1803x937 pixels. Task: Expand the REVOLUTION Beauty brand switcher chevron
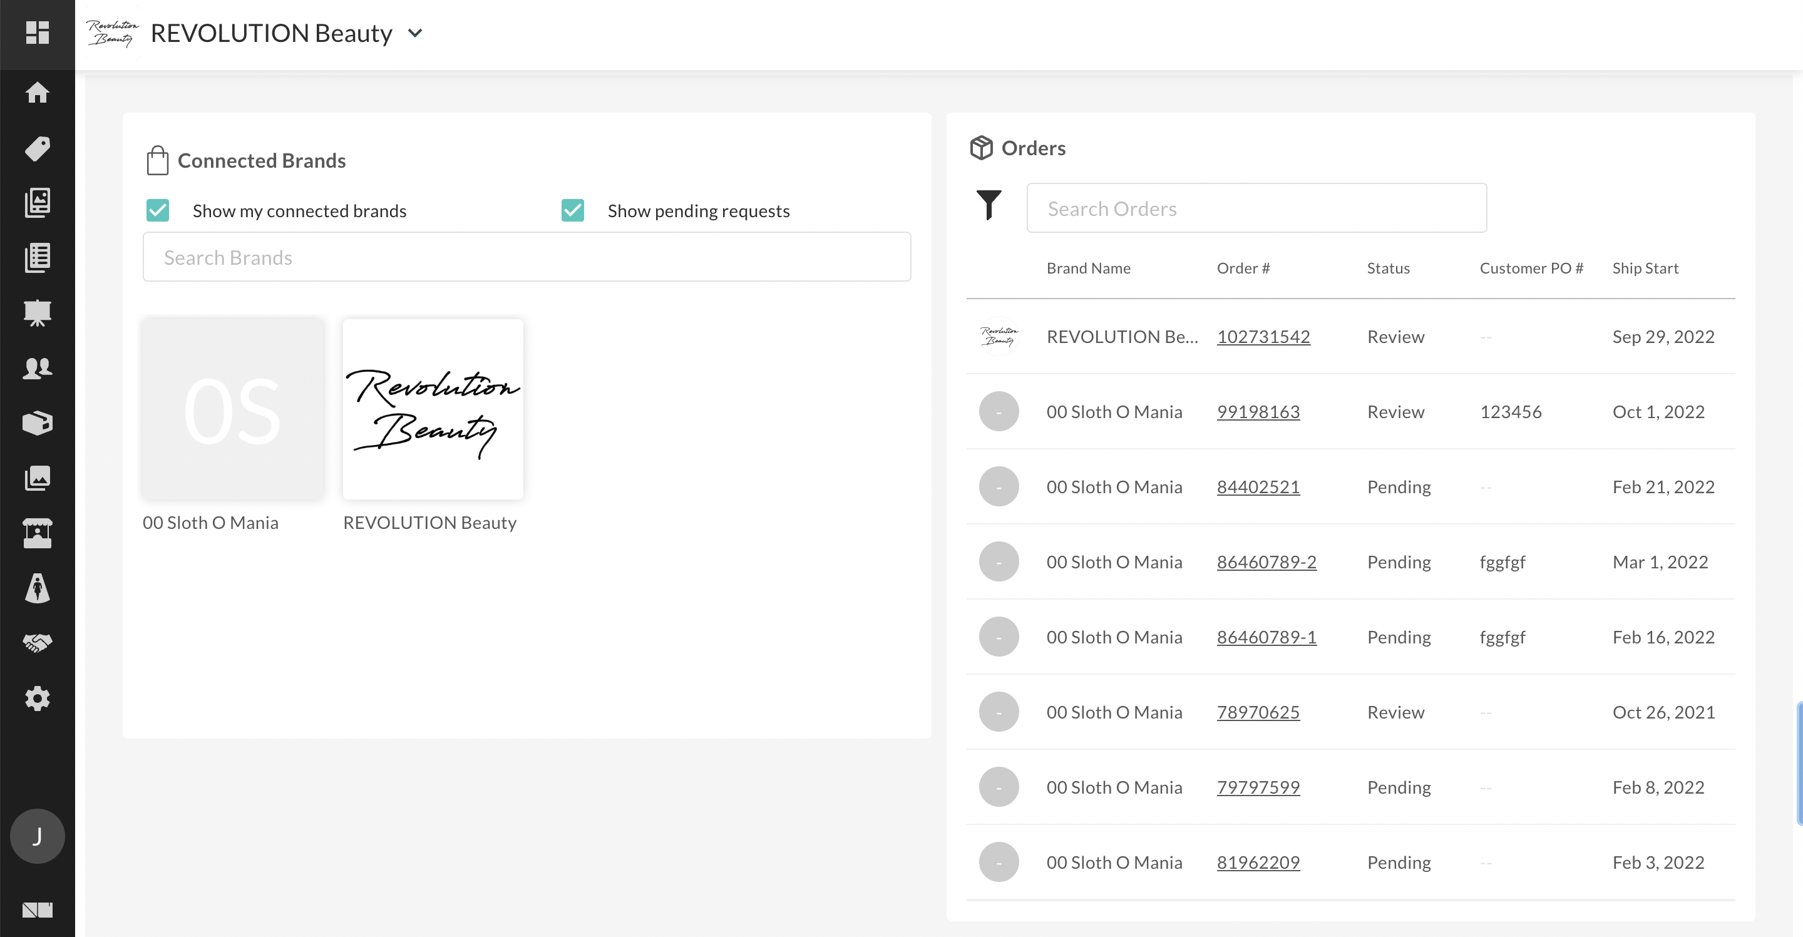pos(415,33)
